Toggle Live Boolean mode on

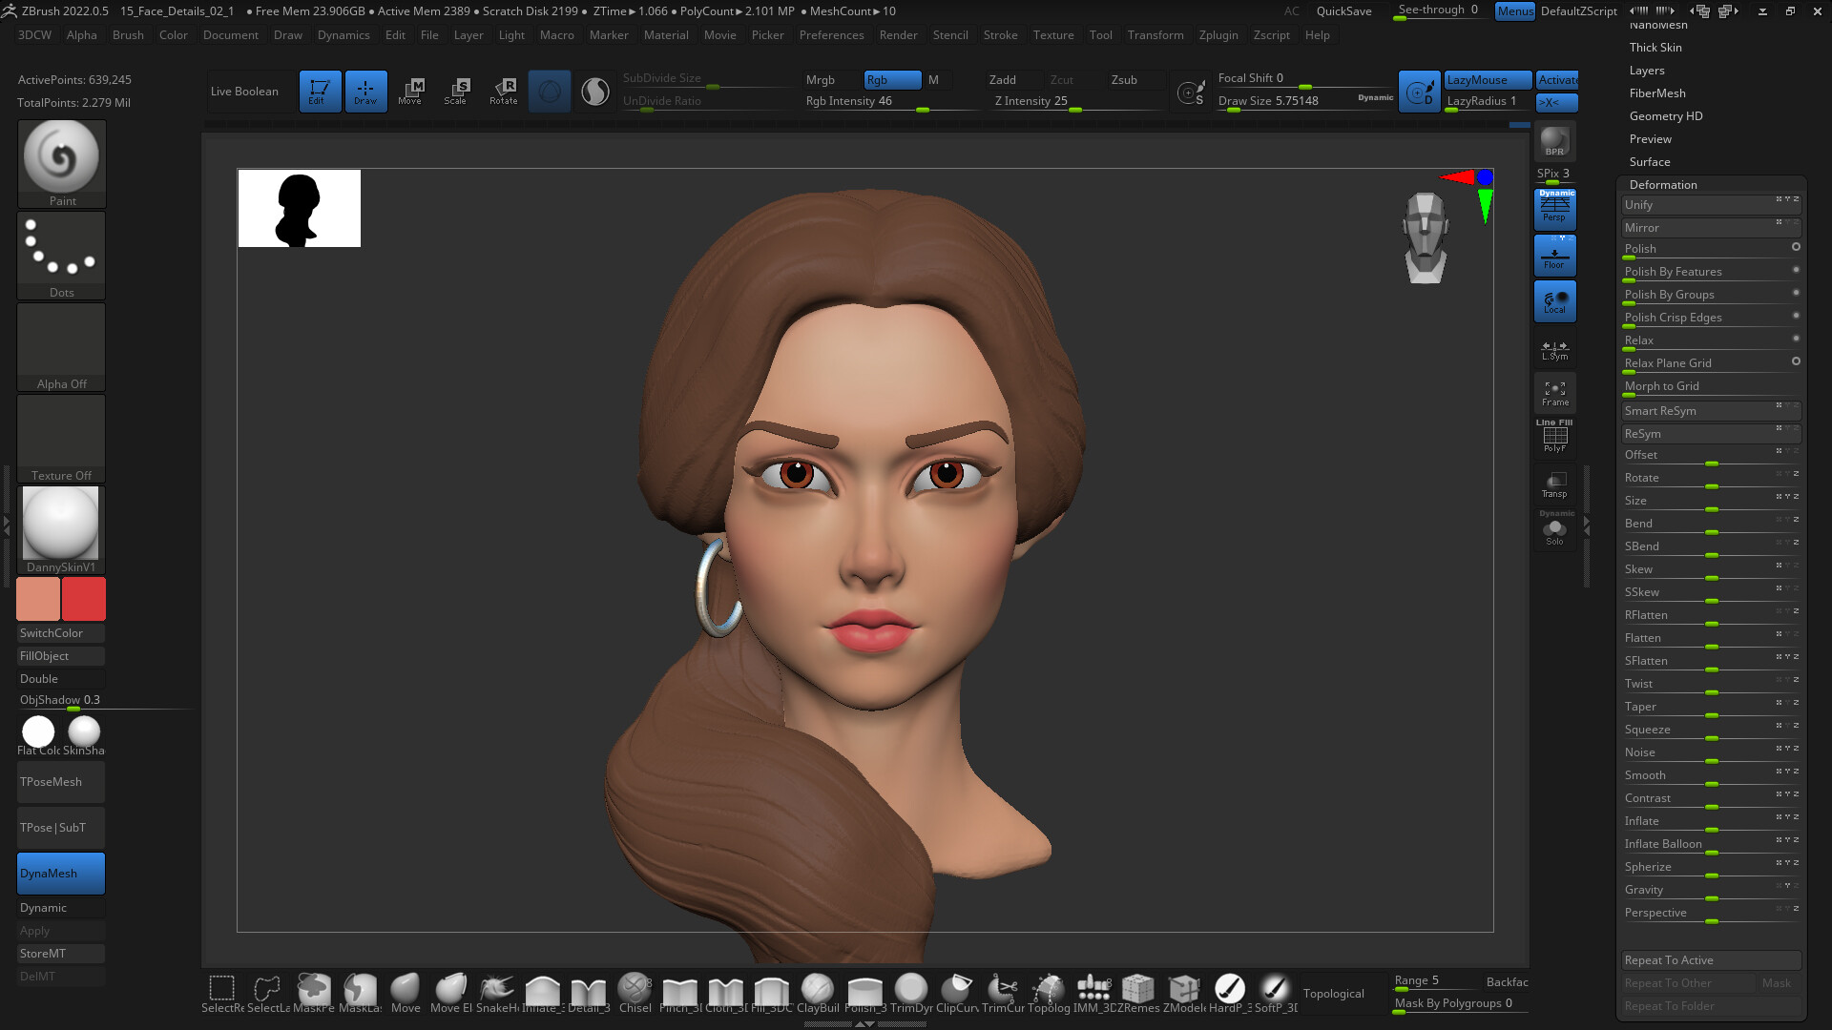point(244,91)
